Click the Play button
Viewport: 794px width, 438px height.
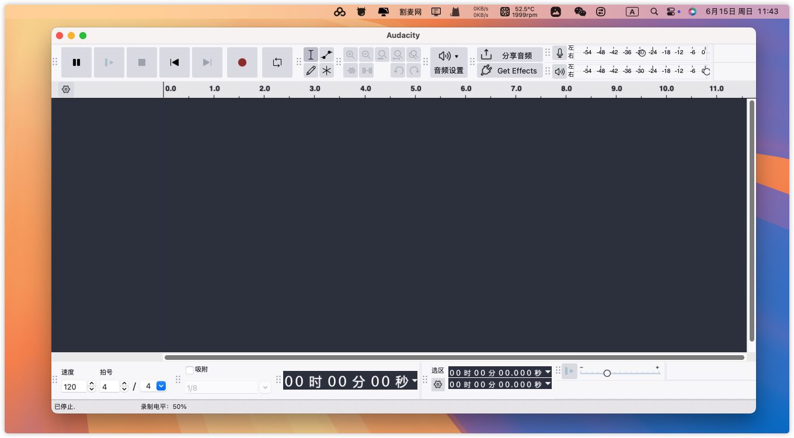point(109,62)
